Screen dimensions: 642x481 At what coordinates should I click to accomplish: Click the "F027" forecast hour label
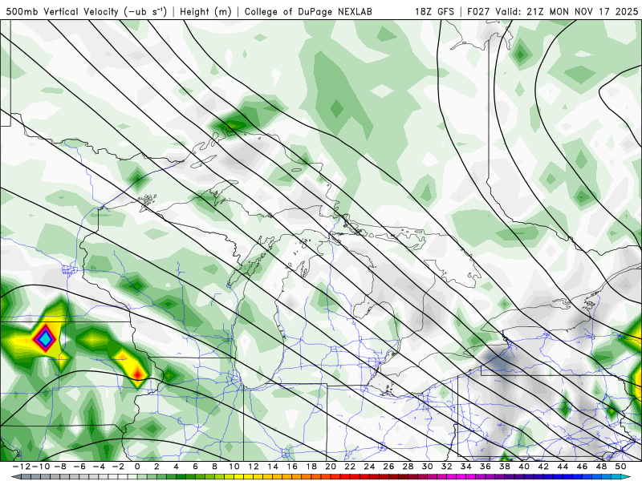tap(479, 12)
